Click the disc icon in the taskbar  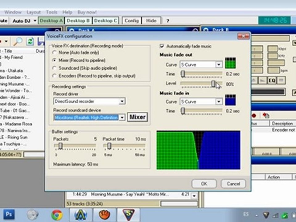tap(32, 215)
